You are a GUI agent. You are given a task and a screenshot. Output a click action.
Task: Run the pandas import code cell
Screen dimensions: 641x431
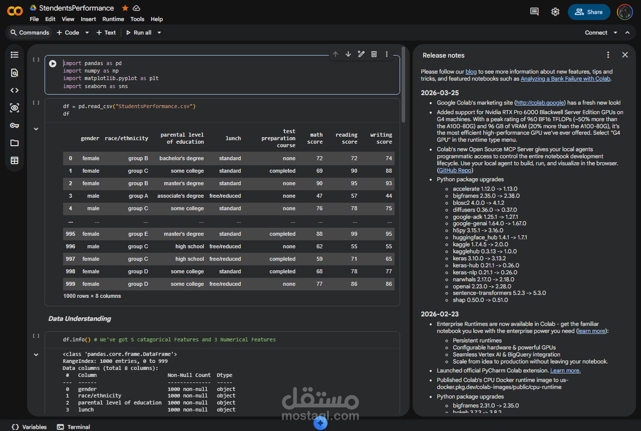[53, 64]
